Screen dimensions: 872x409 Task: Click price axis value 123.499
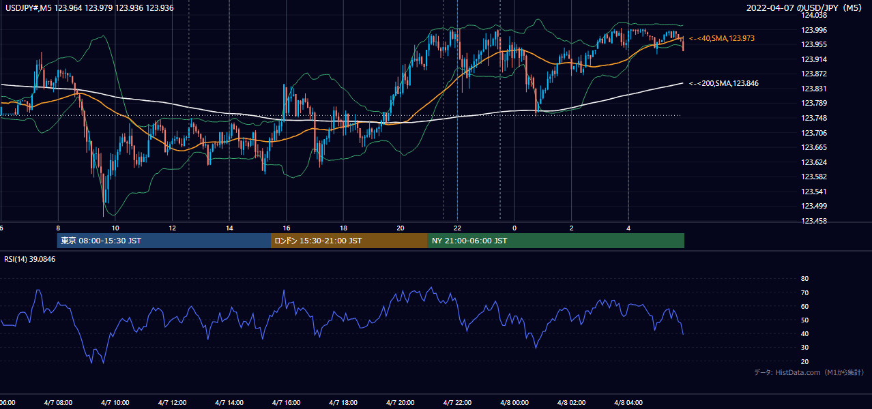point(813,206)
